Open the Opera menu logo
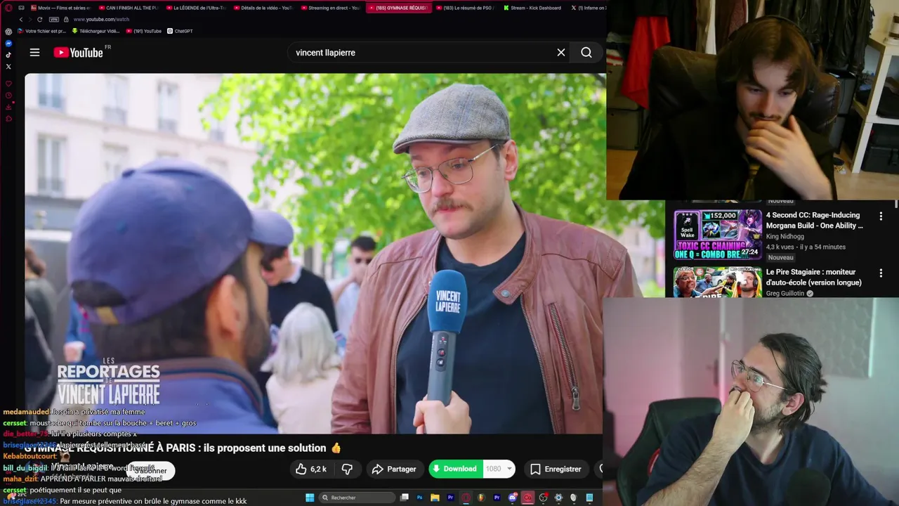 [x=8, y=8]
